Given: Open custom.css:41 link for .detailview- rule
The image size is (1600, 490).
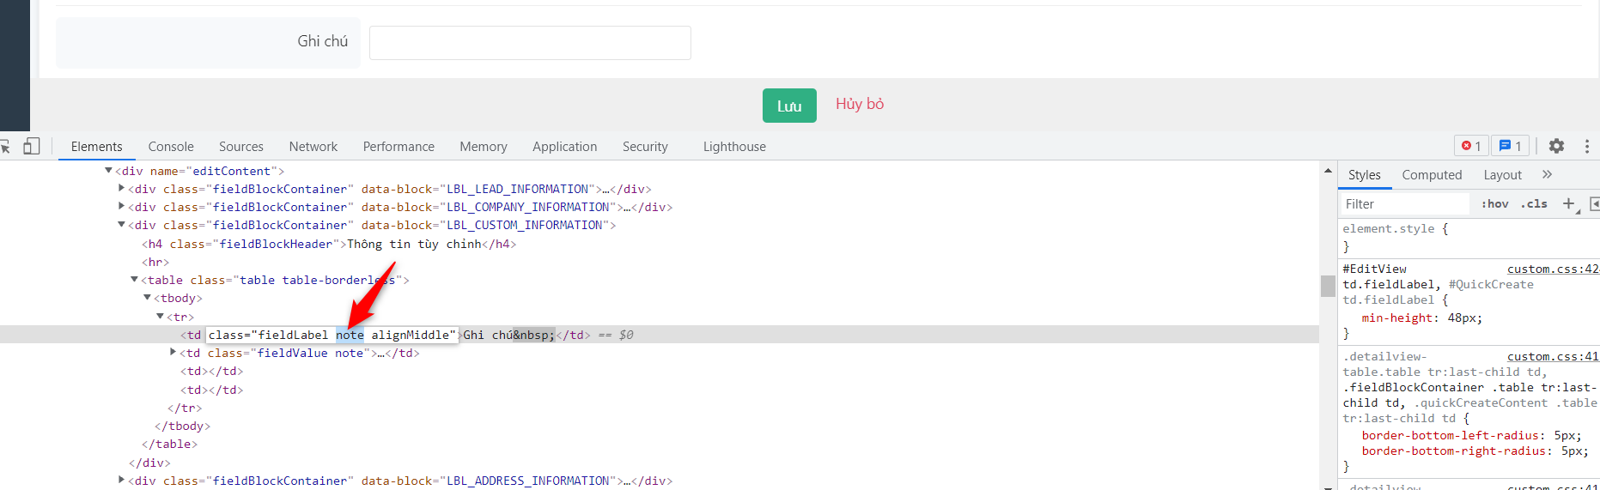Looking at the screenshot, I should coord(1553,356).
